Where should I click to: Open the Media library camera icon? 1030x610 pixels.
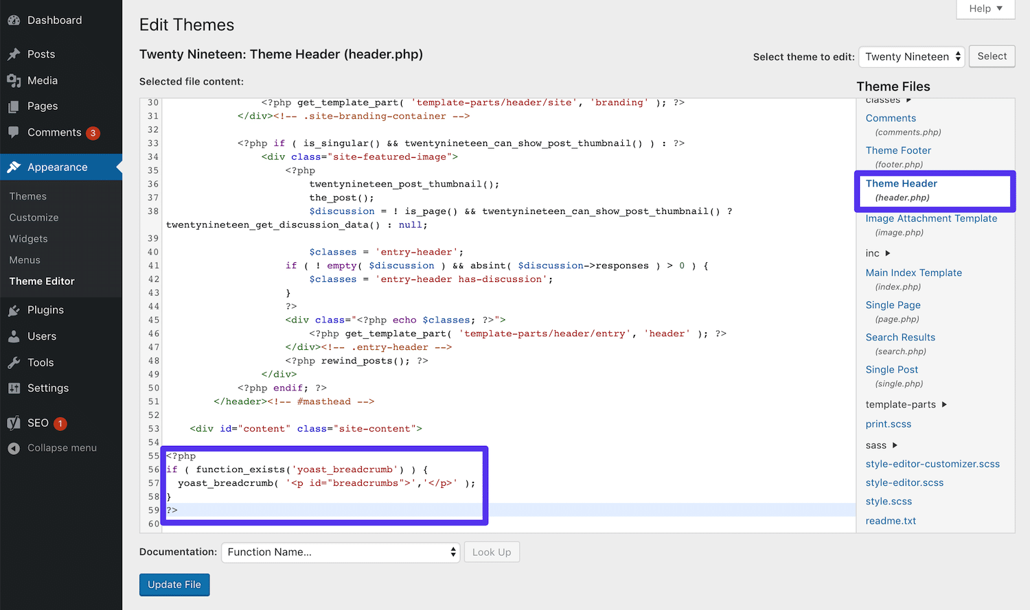coord(14,80)
